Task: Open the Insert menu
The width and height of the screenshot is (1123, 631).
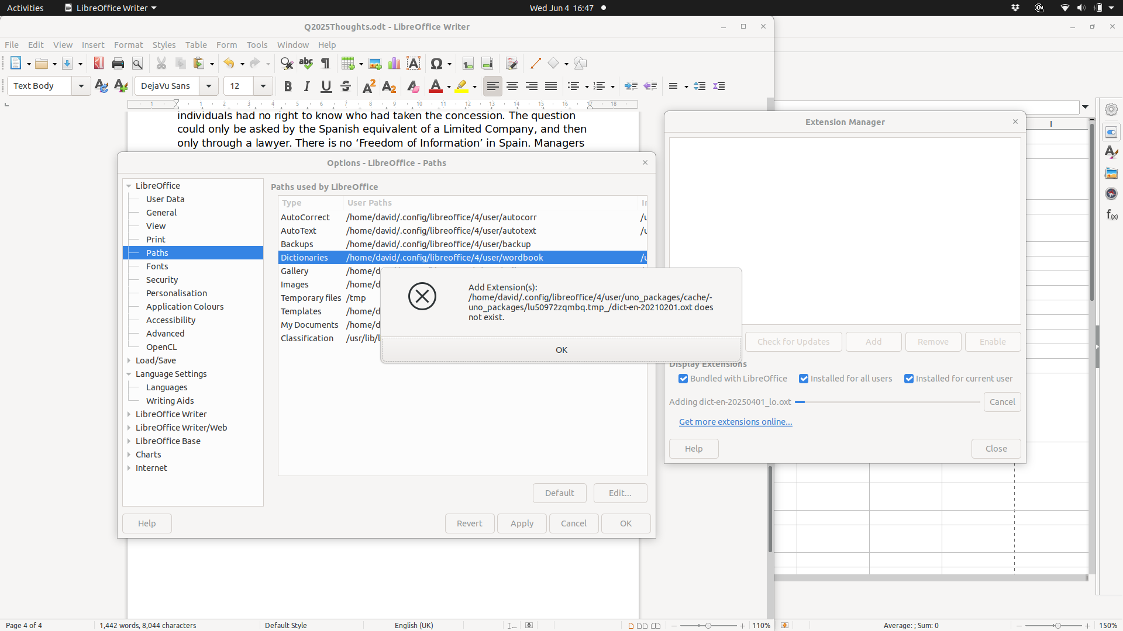Action: coord(93,45)
